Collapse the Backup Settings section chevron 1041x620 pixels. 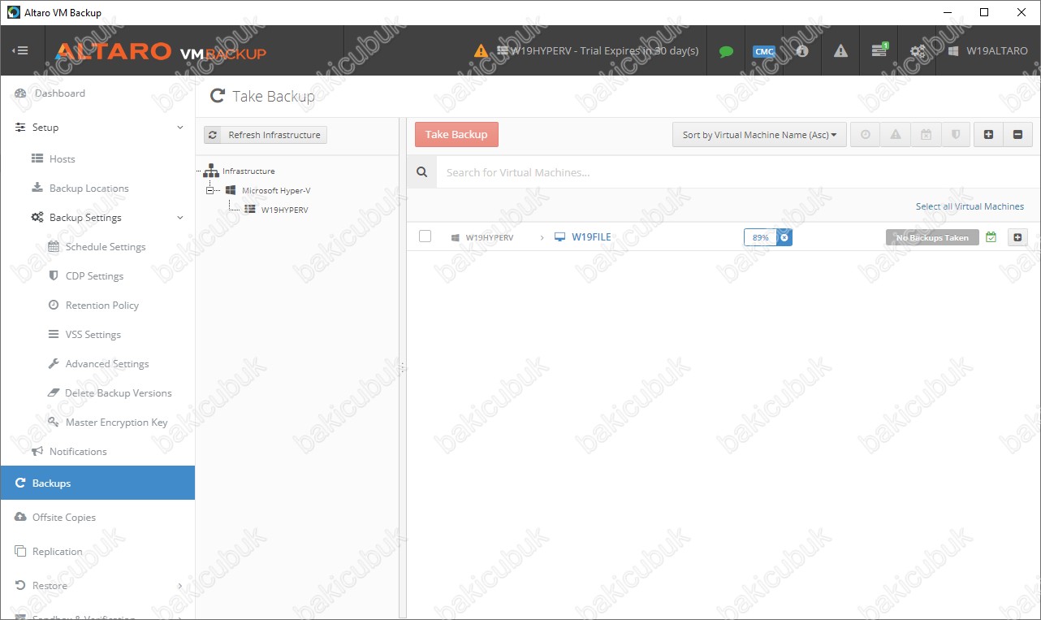click(x=180, y=218)
